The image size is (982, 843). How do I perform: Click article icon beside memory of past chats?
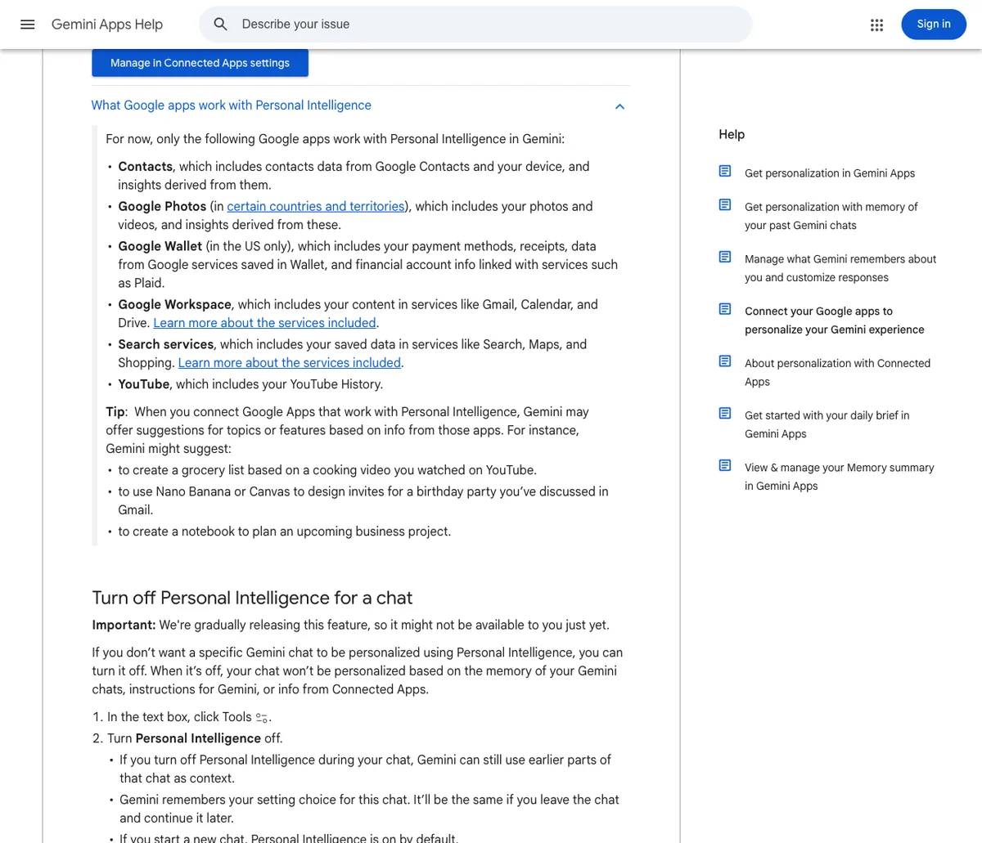[x=725, y=204]
